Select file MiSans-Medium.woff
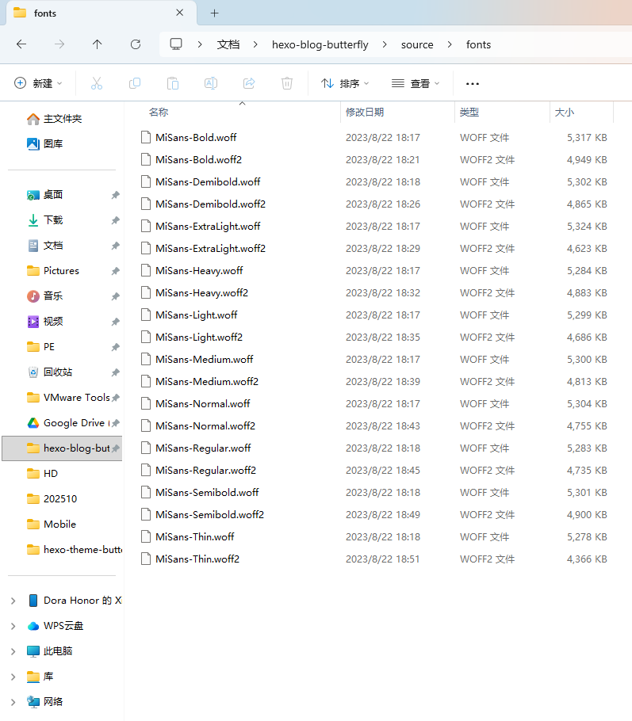Screen dimensions: 632x721 point(204,359)
